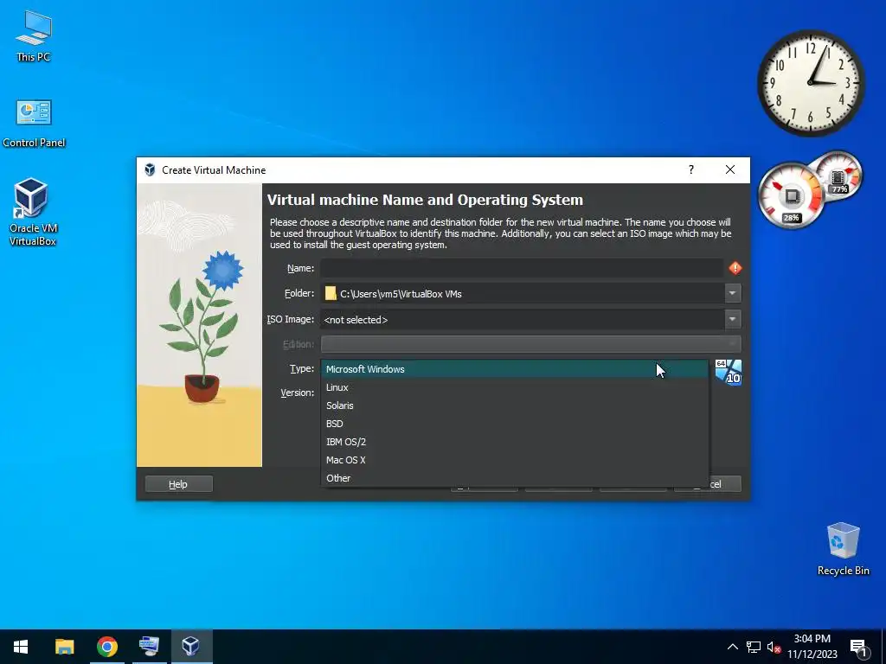The height and width of the screenshot is (664, 886).
Task: Switch to VirtualBox taskbar button
Action: tap(191, 647)
